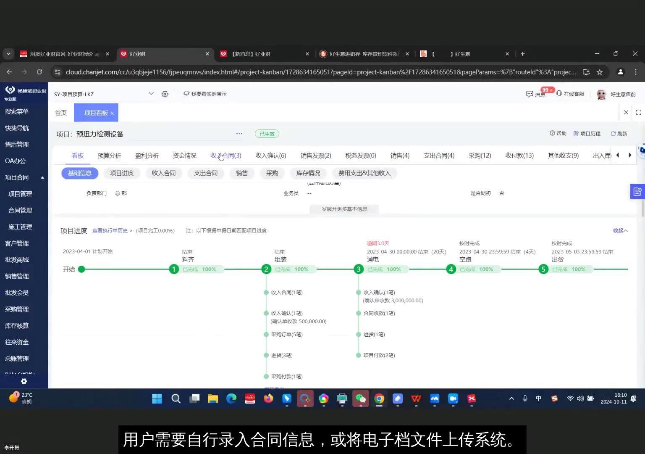Viewport: 645px width, 454px height.
Task: Open the ellipsis menu beside project name
Action: click(x=239, y=134)
